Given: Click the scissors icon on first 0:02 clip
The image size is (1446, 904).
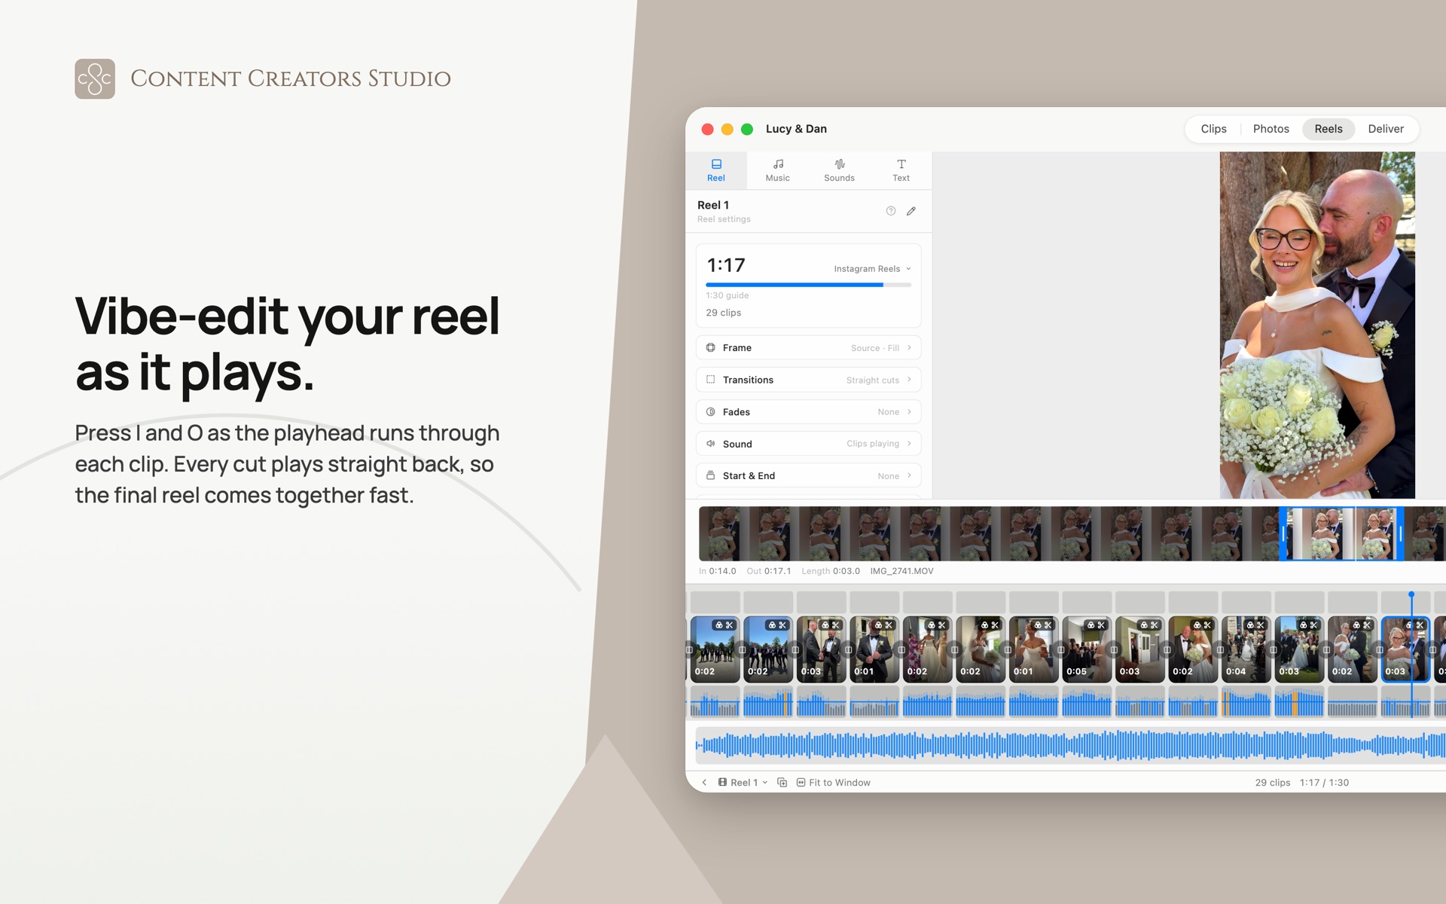Looking at the screenshot, I should point(729,625).
